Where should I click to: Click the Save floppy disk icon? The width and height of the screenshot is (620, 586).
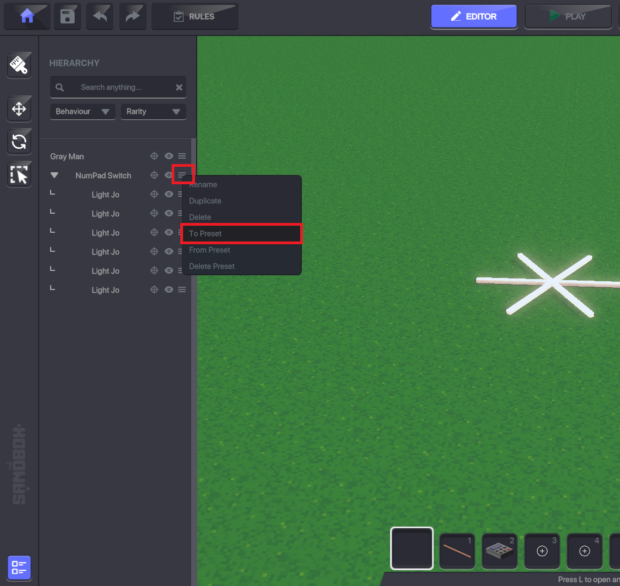pos(68,16)
